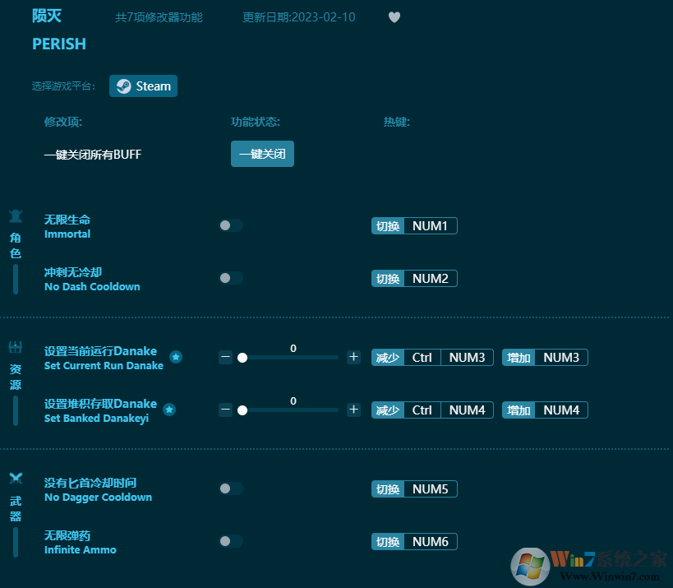Click the resources category icon
This screenshot has width=673, height=588.
point(16,347)
